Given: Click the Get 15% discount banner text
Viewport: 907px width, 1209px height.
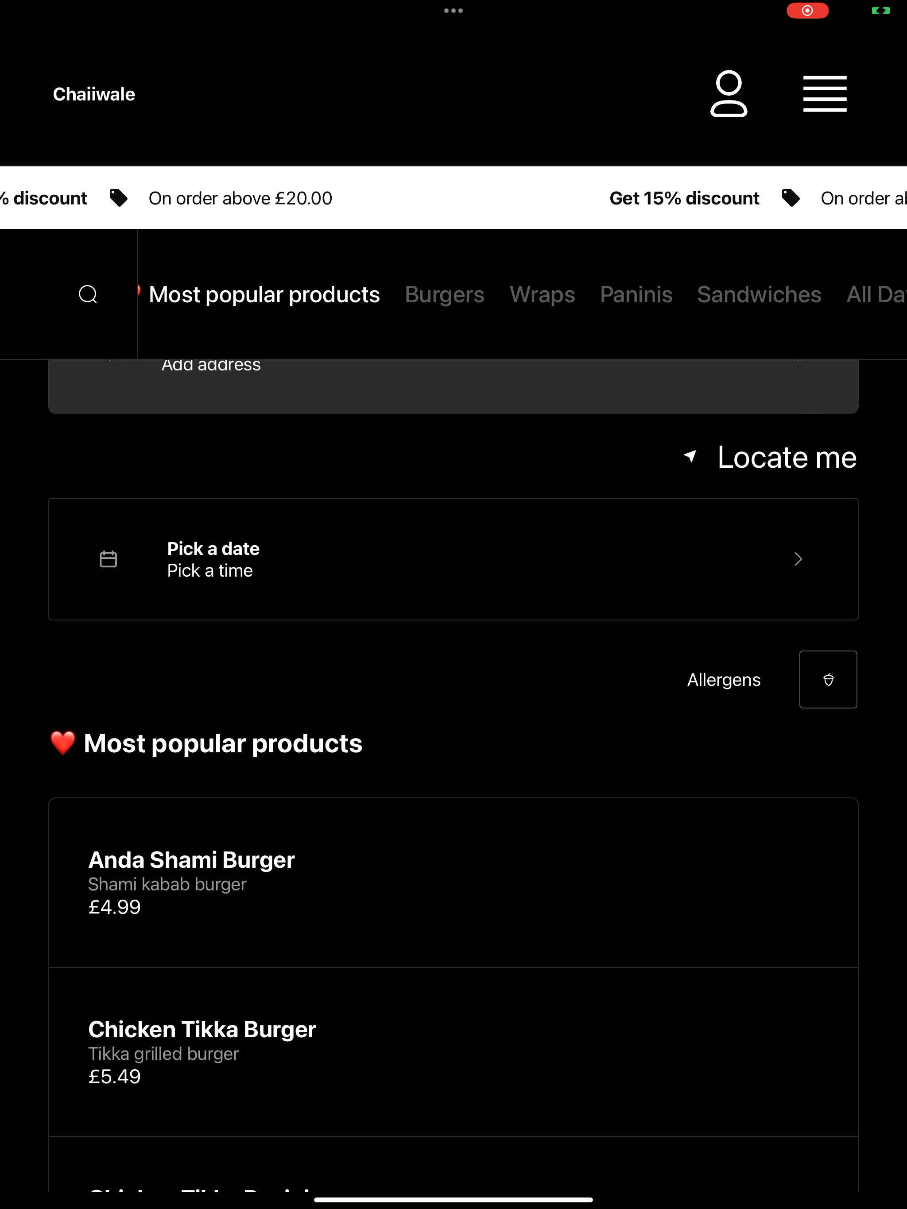Looking at the screenshot, I should click(x=684, y=198).
